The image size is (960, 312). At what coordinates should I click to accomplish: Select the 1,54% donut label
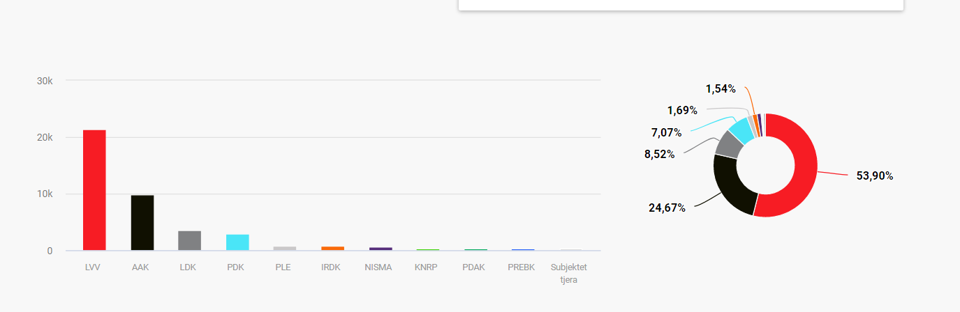tap(721, 88)
